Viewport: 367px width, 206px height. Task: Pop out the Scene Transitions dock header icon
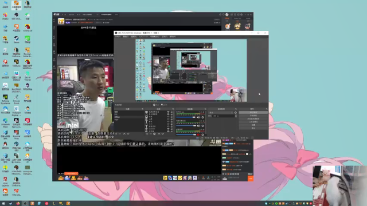(x=236, y=109)
